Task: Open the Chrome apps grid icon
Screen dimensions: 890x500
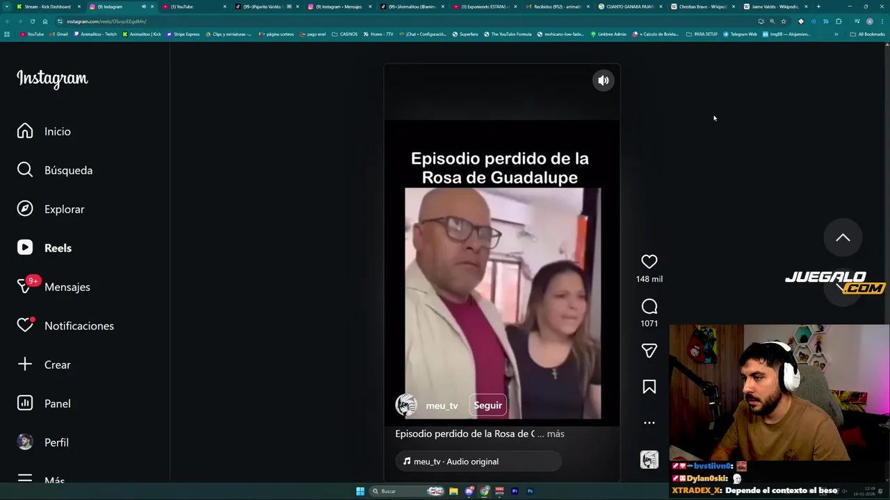Action: (7, 34)
